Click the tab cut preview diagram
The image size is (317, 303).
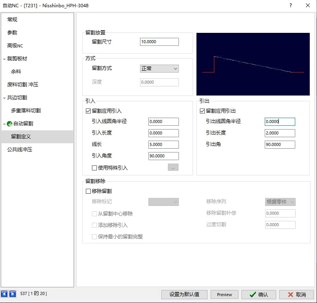click(253, 64)
